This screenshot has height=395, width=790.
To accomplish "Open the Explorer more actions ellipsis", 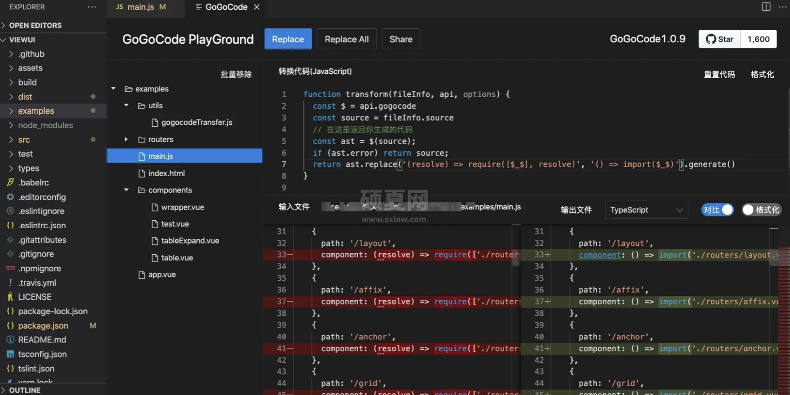I will (92, 7).
